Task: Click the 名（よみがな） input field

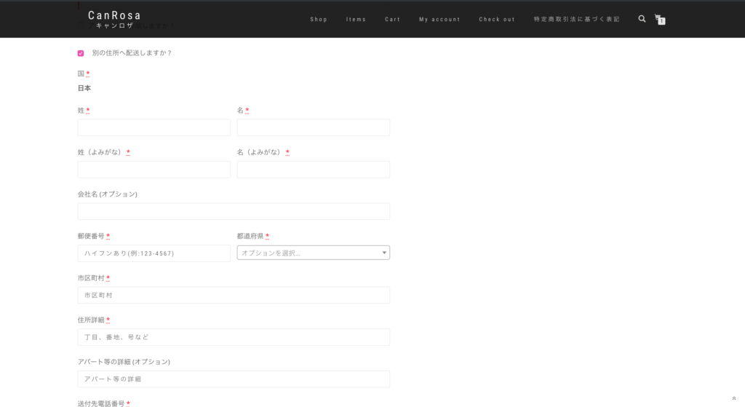Action: [313, 169]
